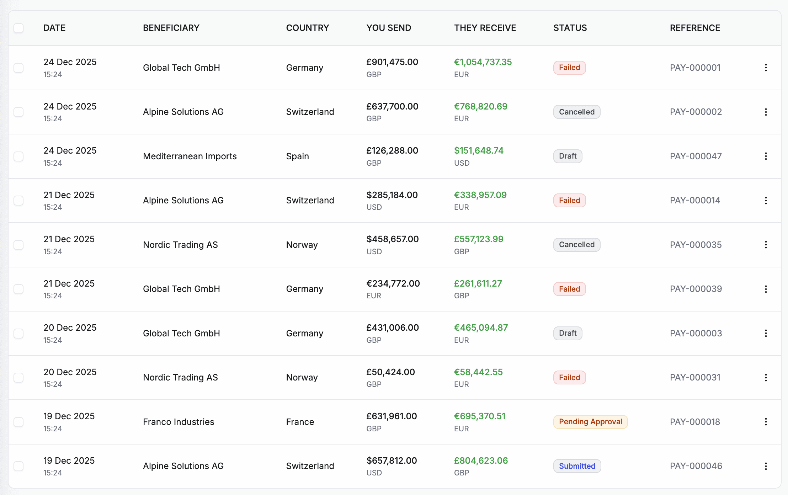This screenshot has width=788, height=495.
Task: Click the three dots beside PAY-000039
Action: pos(766,289)
